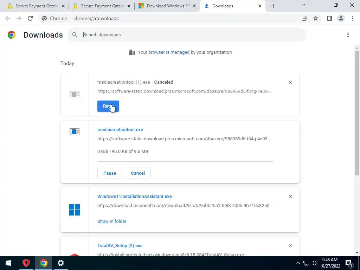The image size is (360, 270).
Task: Click the Chrome site info chip
Action: (54, 18)
